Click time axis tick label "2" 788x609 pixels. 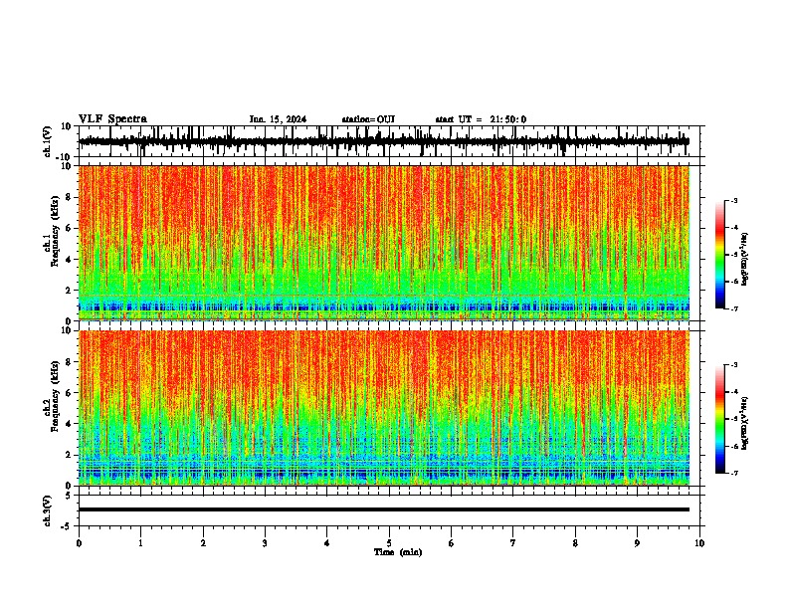pos(203,543)
